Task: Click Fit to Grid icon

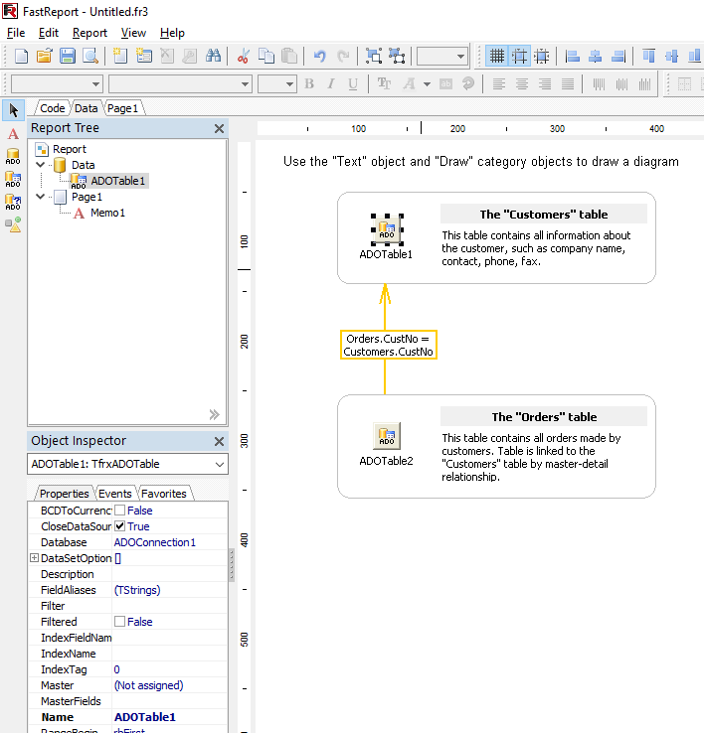Action: click(542, 56)
